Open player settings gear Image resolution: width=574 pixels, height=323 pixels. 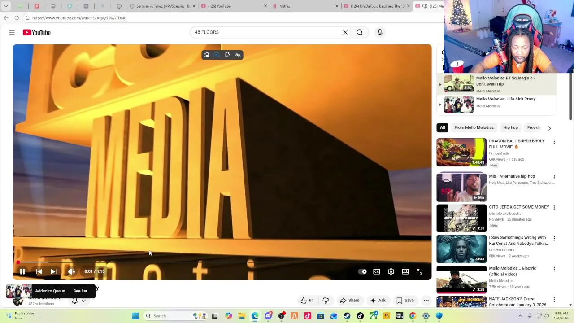click(x=391, y=271)
